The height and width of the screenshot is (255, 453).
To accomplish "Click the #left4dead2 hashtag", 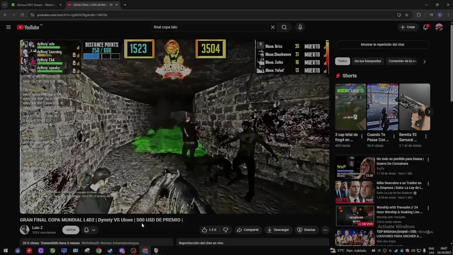I will [x=90, y=243].
